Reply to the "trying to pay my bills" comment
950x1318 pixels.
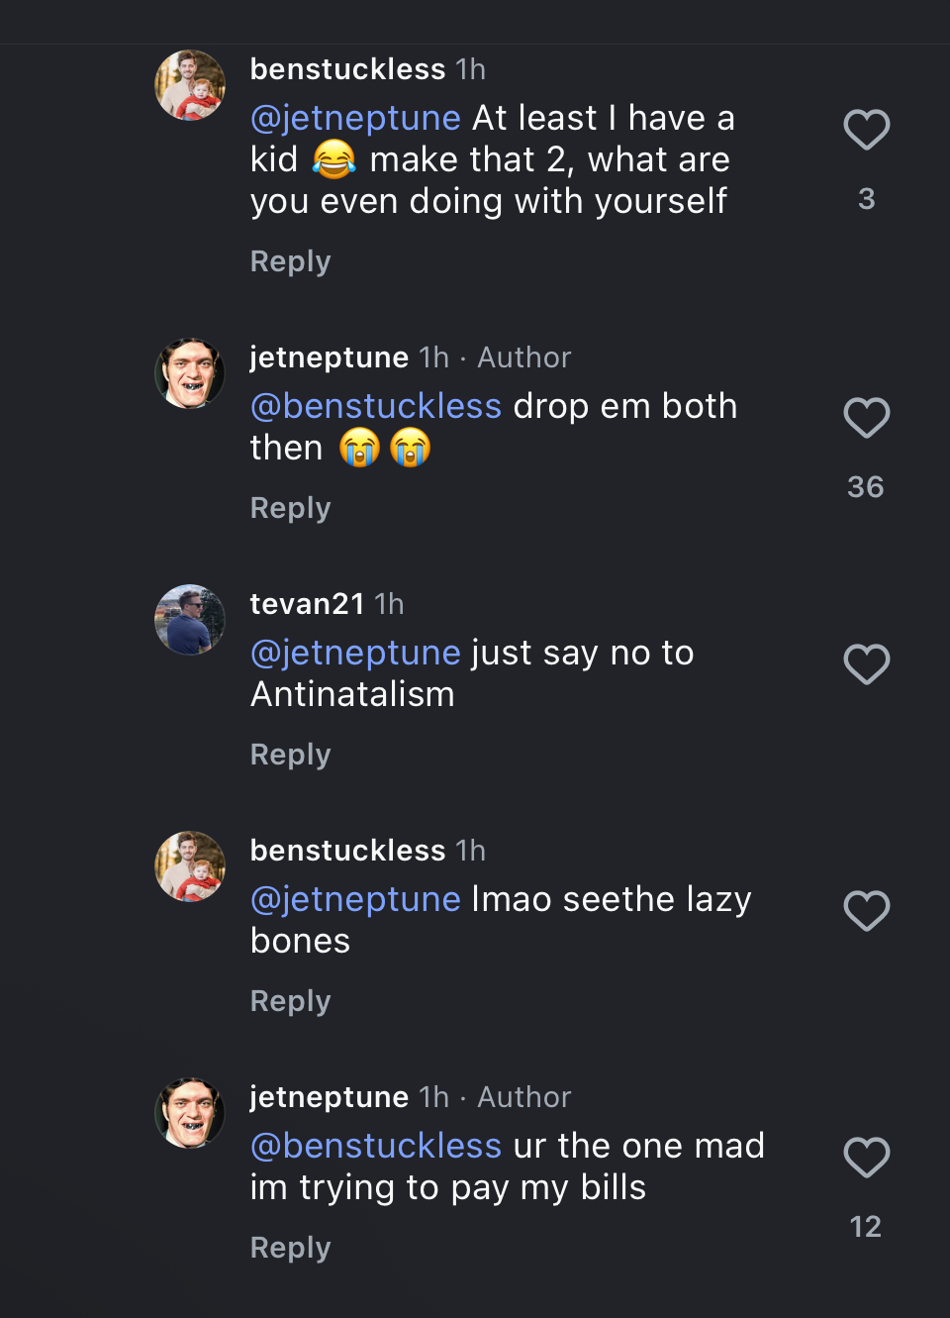[290, 1248]
